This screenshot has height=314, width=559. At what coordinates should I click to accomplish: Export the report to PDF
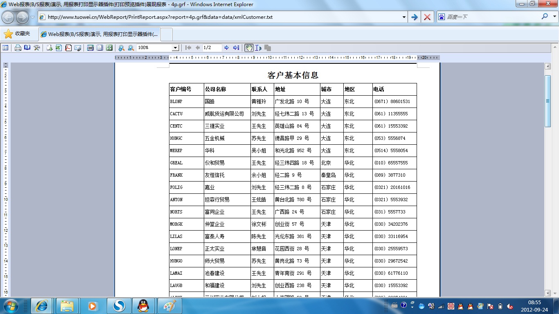point(68,48)
